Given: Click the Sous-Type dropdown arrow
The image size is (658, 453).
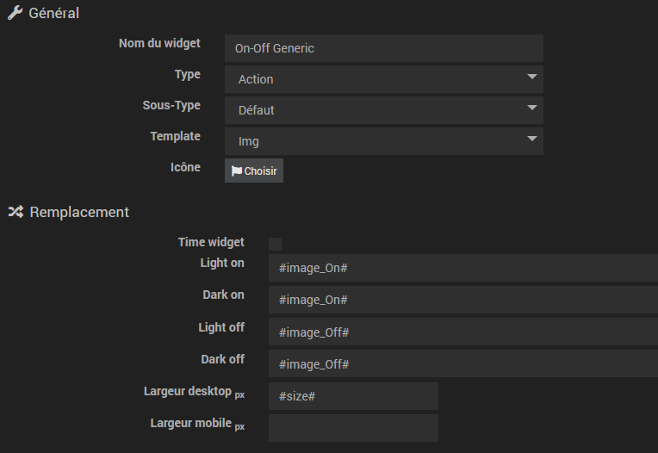Looking at the screenshot, I should (x=531, y=108).
